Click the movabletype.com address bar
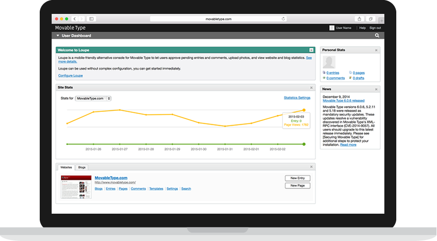 pyautogui.click(x=218, y=19)
